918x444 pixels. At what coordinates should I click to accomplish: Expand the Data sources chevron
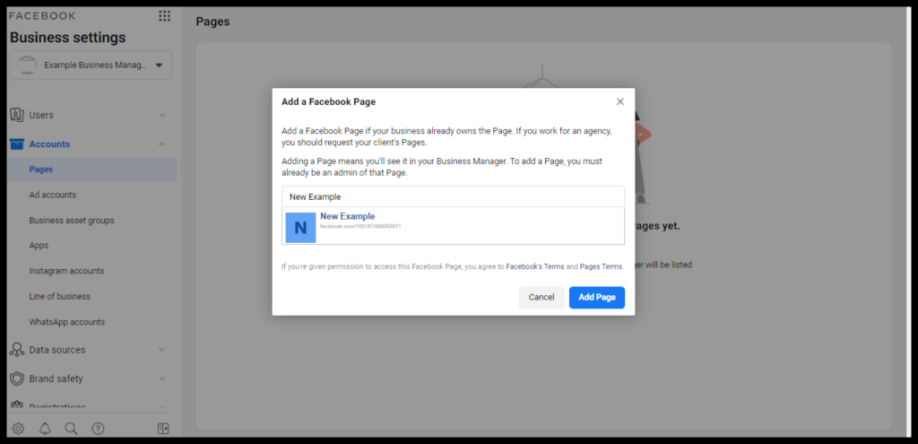click(162, 350)
